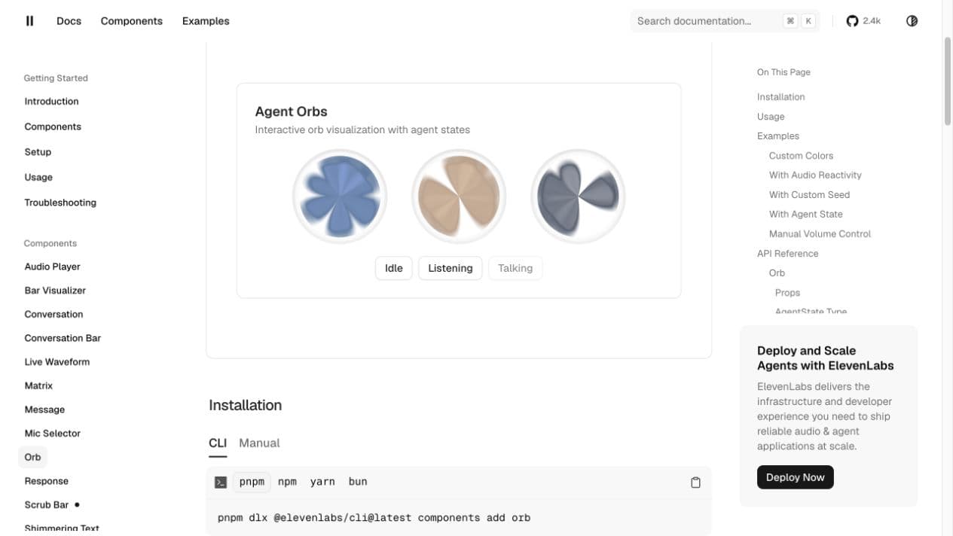Click the terminal icon in code block
This screenshot has width=953, height=536.
(221, 483)
